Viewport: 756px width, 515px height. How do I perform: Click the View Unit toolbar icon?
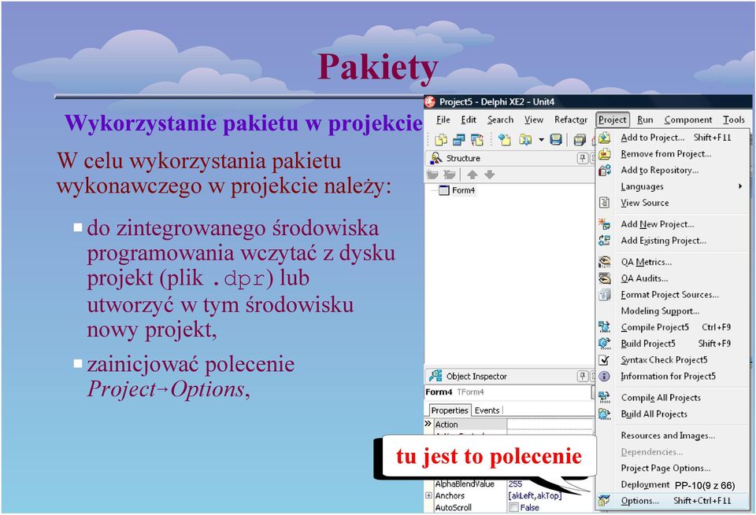tap(441, 140)
